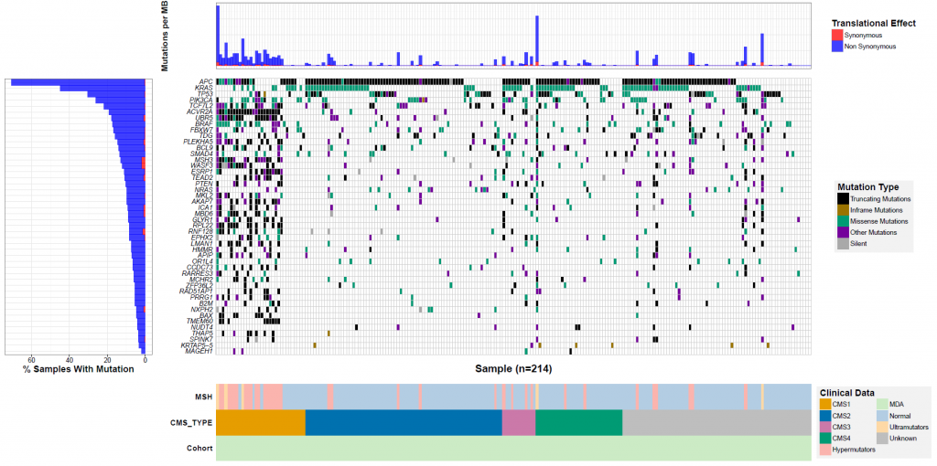Click the purple Other Mutations legend swatch
This screenshot has height=466, width=937.
point(843,232)
